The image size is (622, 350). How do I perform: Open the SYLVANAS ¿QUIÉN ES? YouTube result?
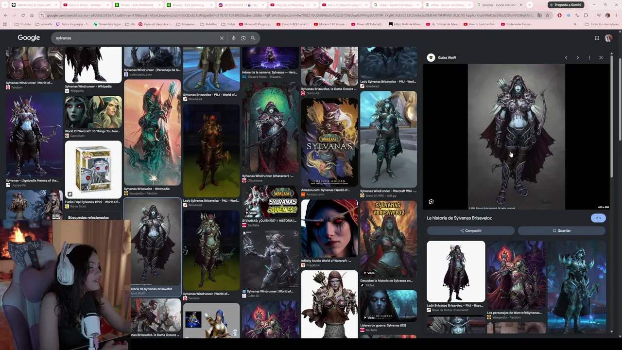[x=270, y=200]
